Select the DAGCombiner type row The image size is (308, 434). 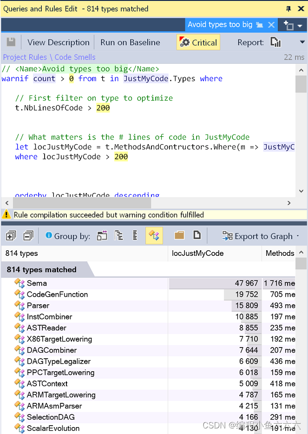point(148,350)
